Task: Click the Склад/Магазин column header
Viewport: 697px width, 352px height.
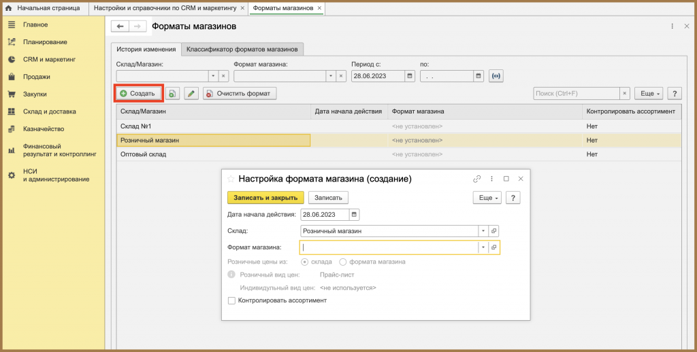Action: (x=213, y=112)
